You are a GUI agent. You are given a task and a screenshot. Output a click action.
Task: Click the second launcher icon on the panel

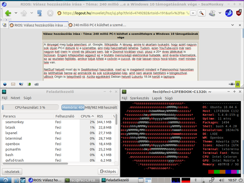tap(23, 180)
